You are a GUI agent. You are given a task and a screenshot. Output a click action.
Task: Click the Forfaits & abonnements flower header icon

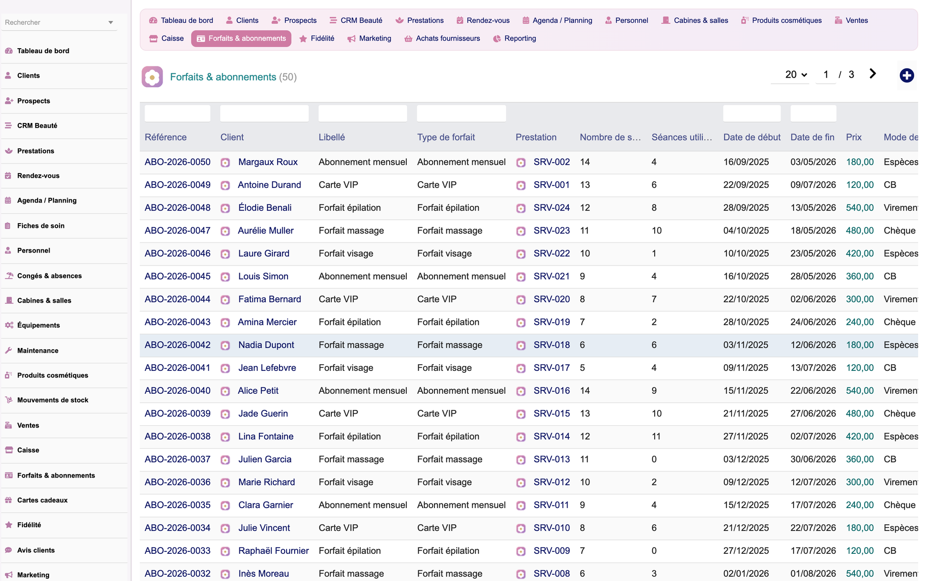[x=152, y=77]
